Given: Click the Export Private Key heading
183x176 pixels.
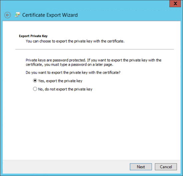Looking at the screenshot, I should coord(33,36).
